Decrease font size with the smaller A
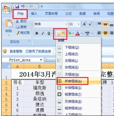114x116 pixels. (x=90, y=24)
